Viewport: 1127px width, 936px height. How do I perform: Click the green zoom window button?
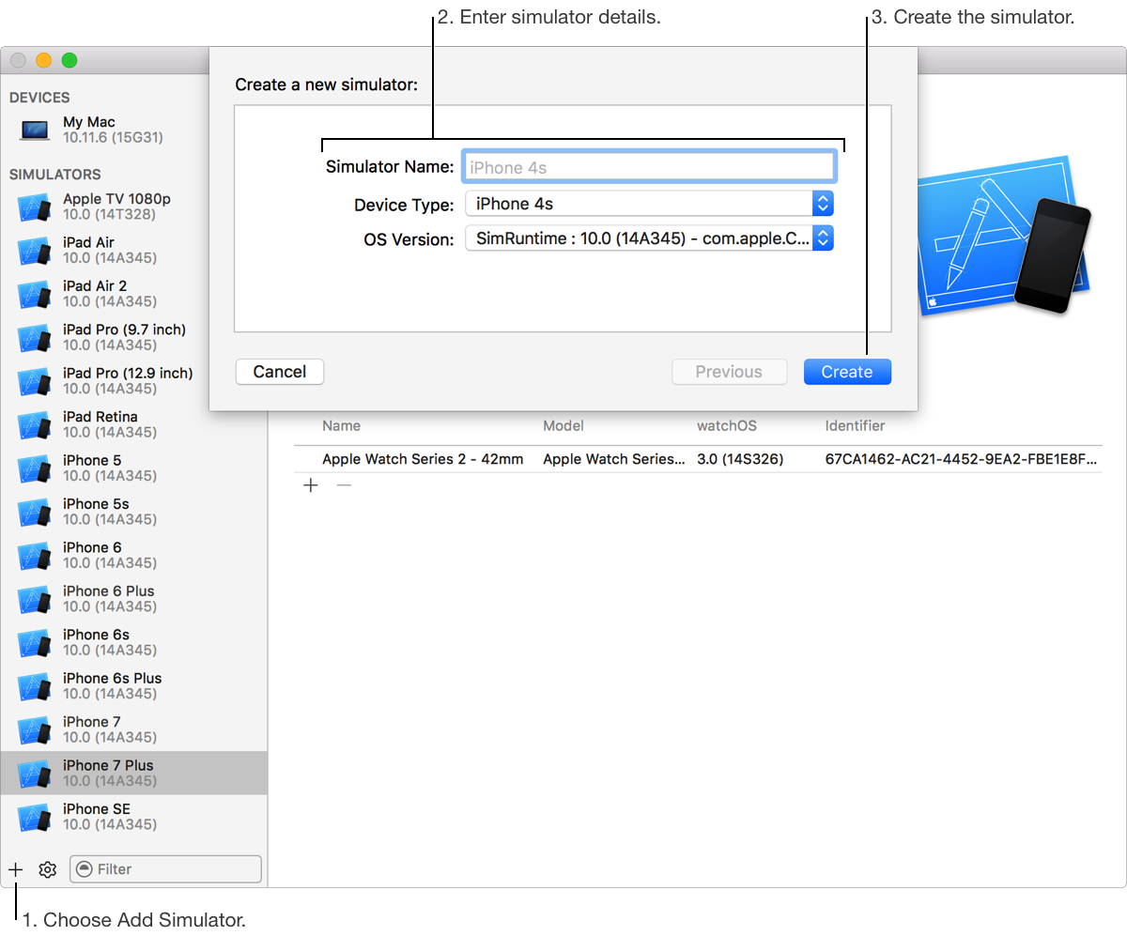69,61
